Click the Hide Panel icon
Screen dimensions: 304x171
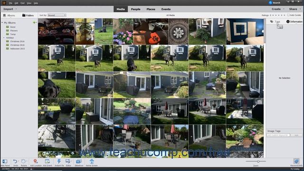[5, 161]
